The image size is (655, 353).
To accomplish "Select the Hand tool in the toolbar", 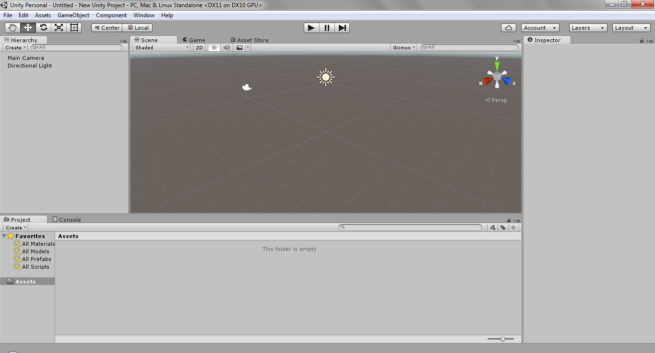I will [12, 27].
